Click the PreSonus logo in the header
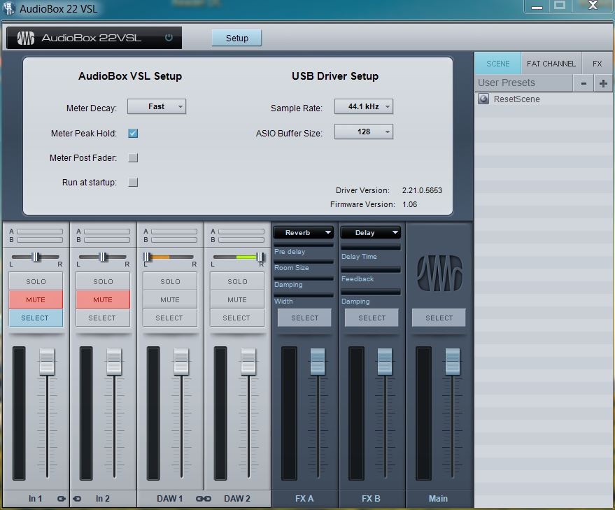 click(25, 38)
